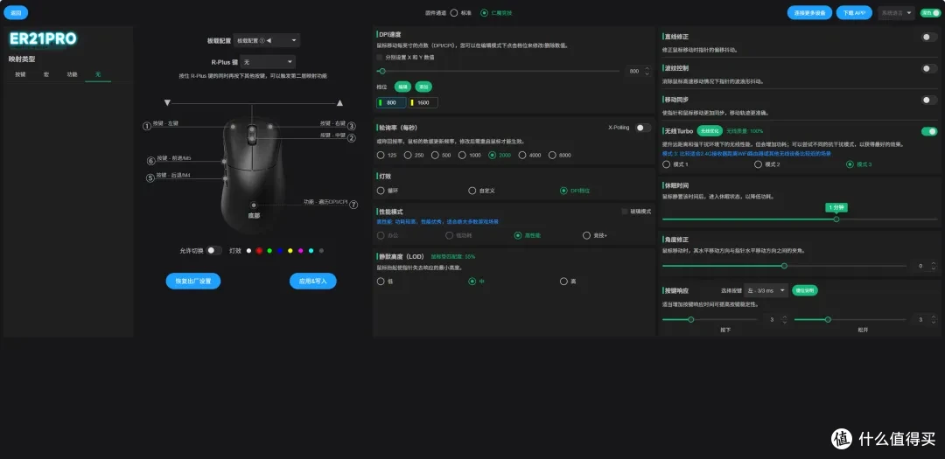The image size is (945, 459).
Task: Toggle the 无线Turbo switch off
Action: coord(929,131)
